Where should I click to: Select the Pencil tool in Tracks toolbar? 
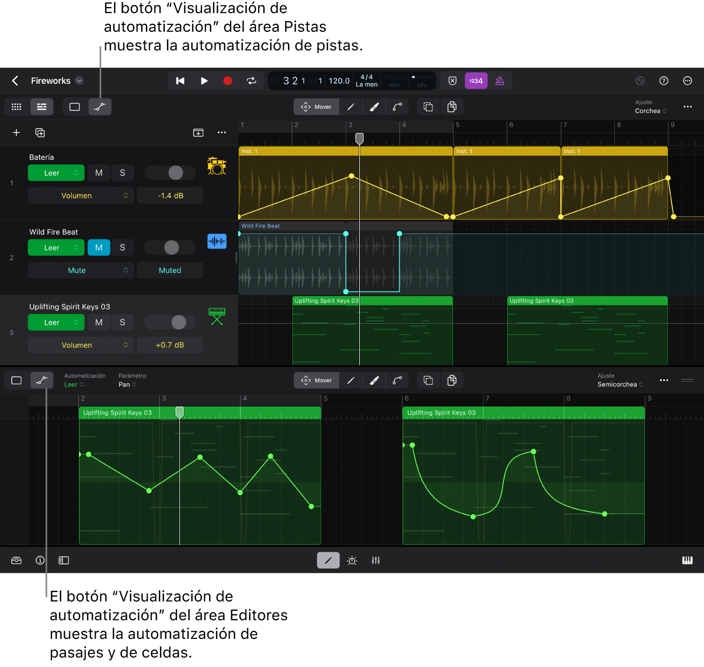click(351, 106)
